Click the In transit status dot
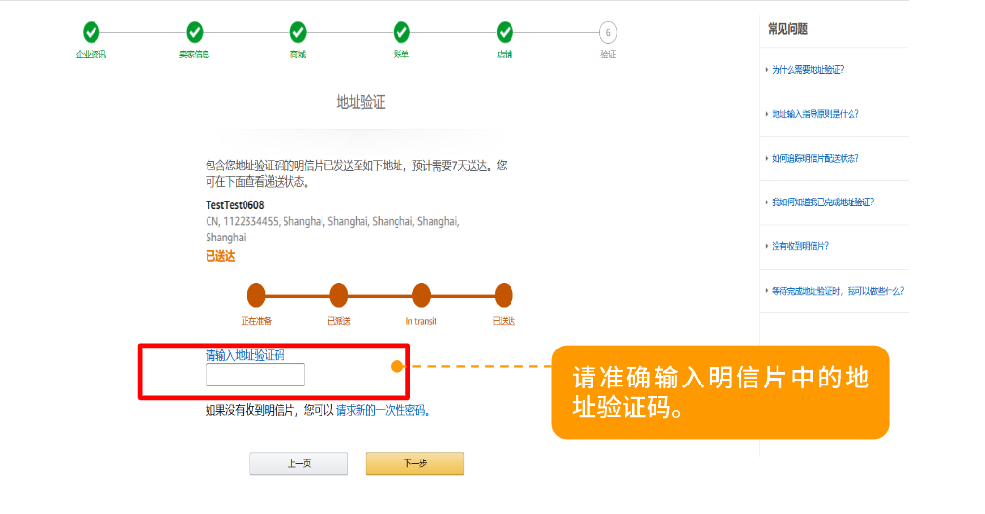The height and width of the screenshot is (514, 985). pyautogui.click(x=421, y=295)
